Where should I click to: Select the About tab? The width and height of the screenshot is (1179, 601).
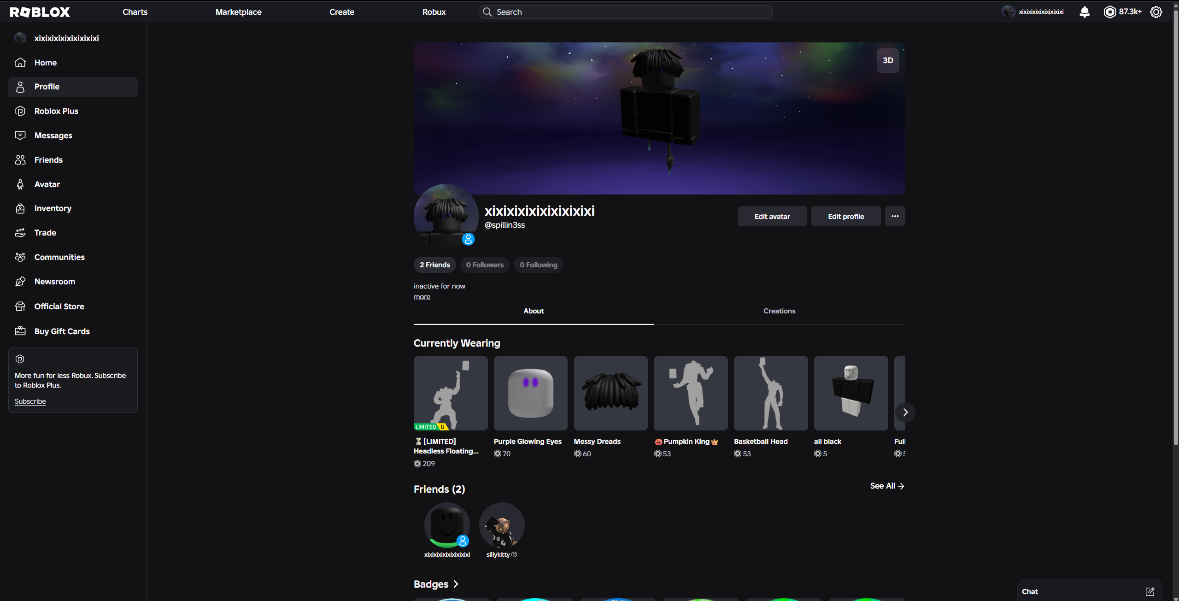(x=534, y=311)
